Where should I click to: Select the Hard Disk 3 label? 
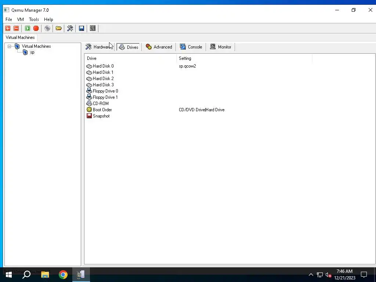coord(103,85)
